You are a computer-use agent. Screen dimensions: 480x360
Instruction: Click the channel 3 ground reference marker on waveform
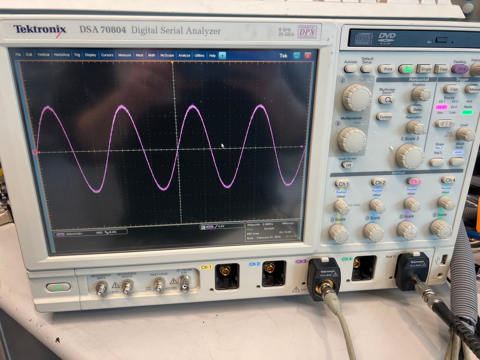[35, 152]
